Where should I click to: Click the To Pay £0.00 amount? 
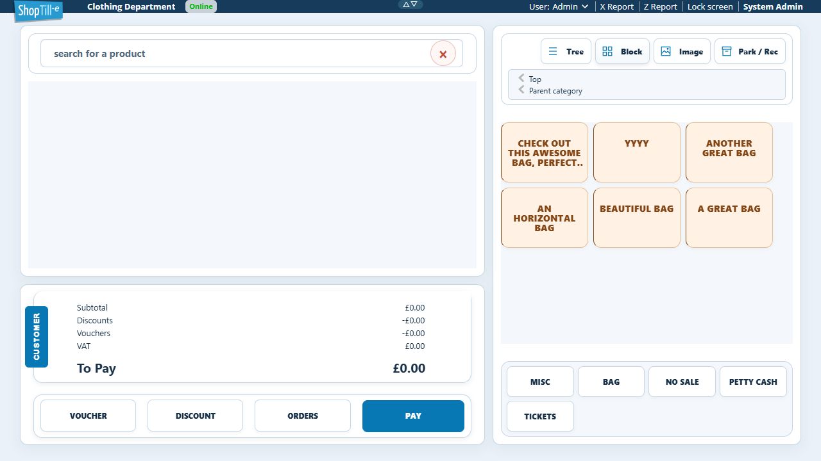pos(409,368)
